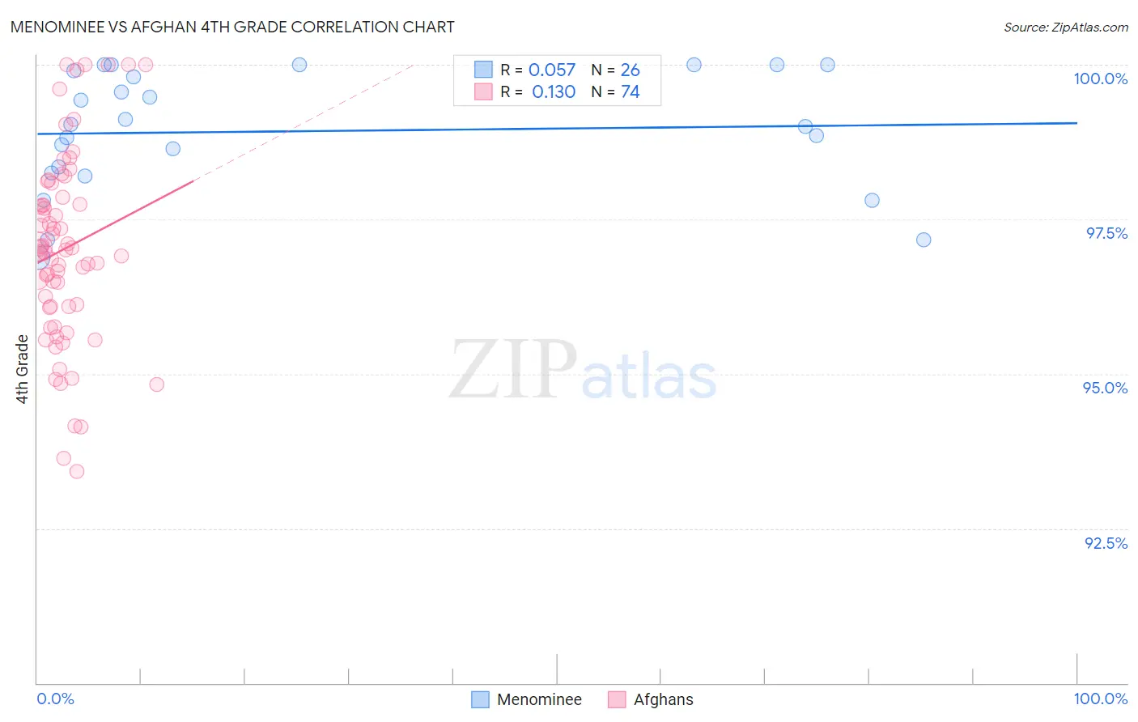
Task: Click the N = 26 sample count
Action: [615, 70]
